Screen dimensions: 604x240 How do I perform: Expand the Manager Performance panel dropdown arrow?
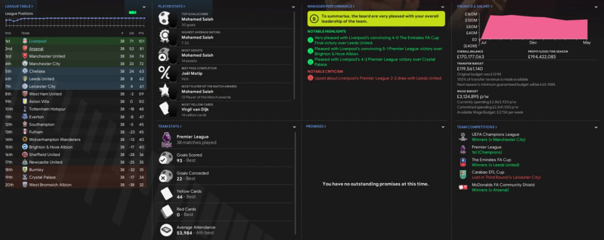coord(443,7)
